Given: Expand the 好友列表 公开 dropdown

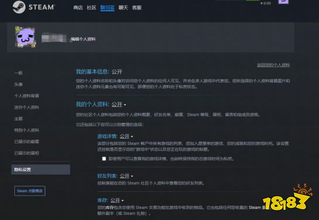Looking at the screenshot, I should tap(127, 176).
